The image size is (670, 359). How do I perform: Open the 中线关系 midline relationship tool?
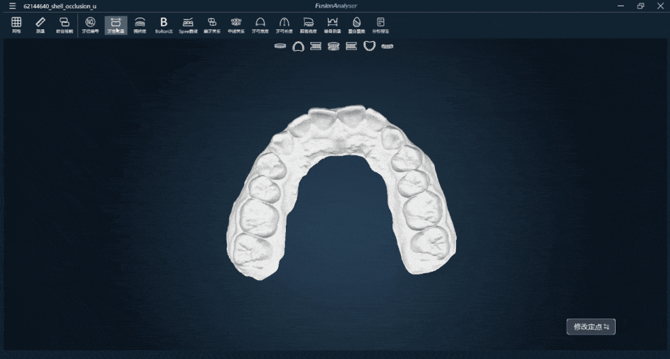pos(236,25)
